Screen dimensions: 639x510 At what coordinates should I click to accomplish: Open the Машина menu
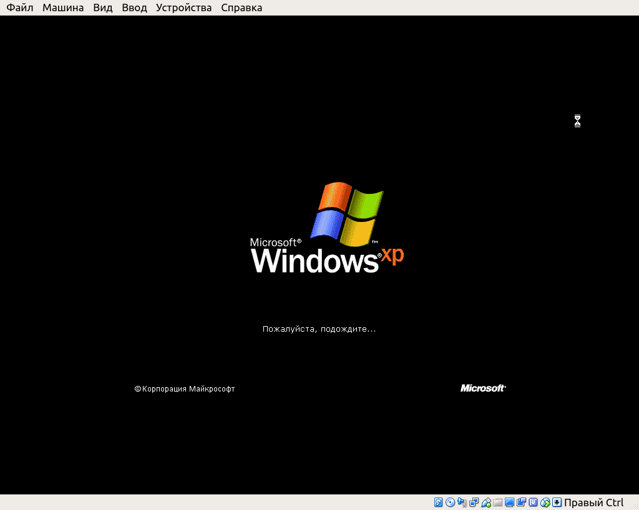pyautogui.click(x=63, y=7)
